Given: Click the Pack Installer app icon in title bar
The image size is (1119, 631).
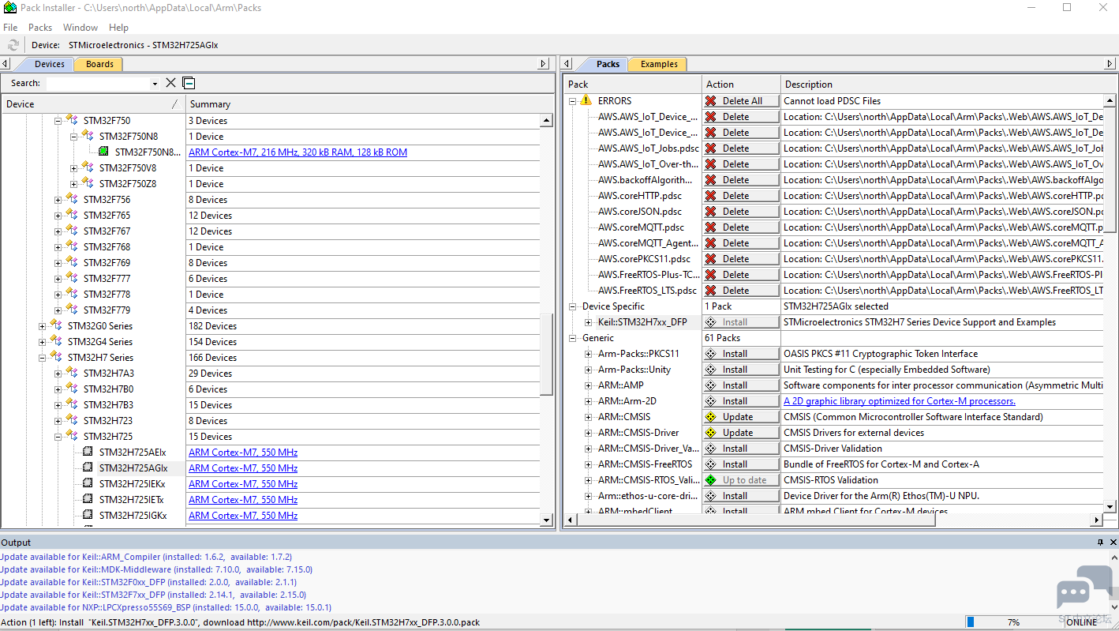Looking at the screenshot, I should tap(9, 8).
